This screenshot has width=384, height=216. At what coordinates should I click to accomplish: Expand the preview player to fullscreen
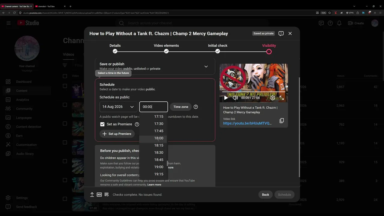coord(282,98)
